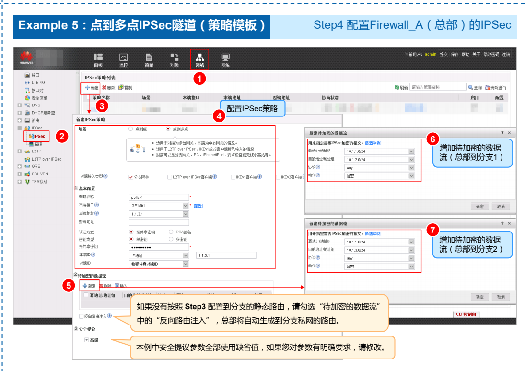The height and width of the screenshot is (371, 525).
Task: Expand the L2TP tree node
Action: pyautogui.click(x=20, y=151)
